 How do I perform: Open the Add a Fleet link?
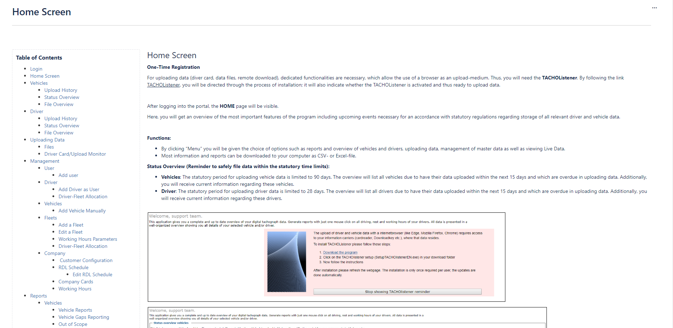coord(71,225)
